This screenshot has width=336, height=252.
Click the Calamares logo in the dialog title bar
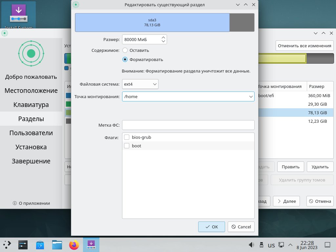(76, 5)
